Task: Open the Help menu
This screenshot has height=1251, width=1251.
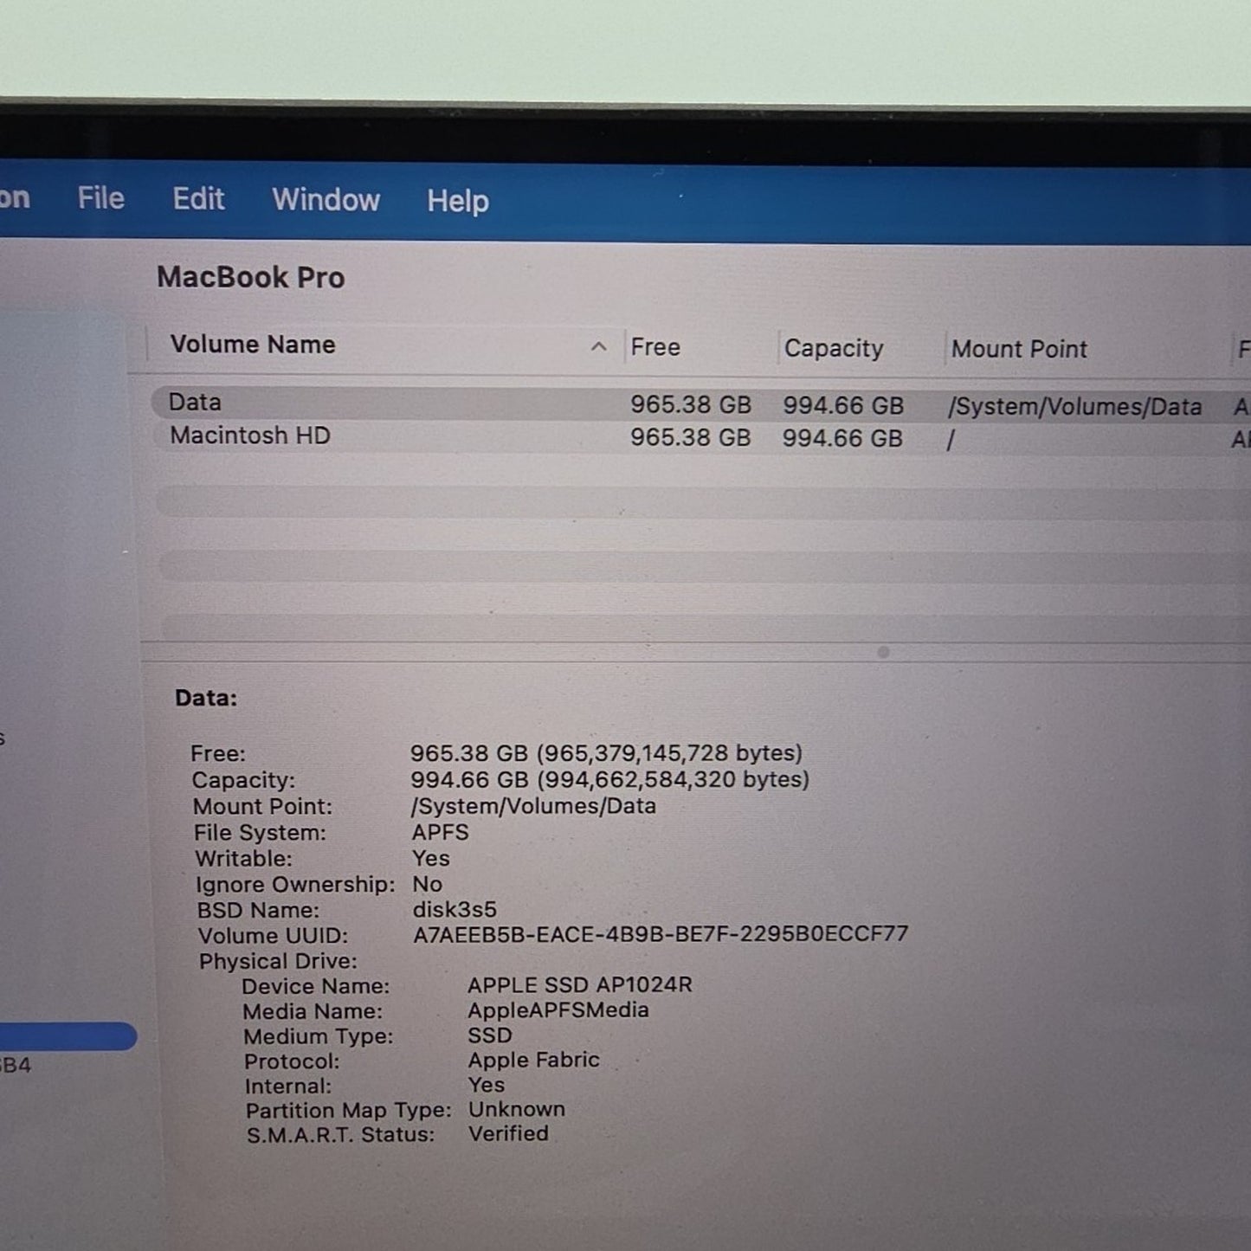Action: (456, 200)
